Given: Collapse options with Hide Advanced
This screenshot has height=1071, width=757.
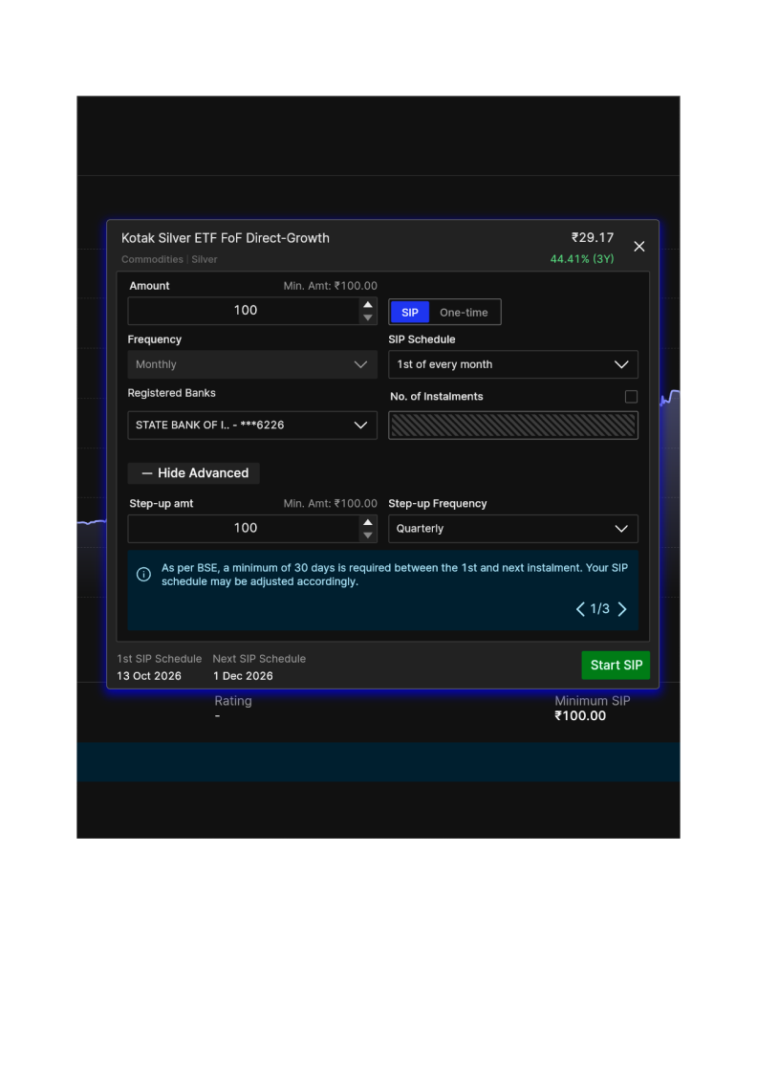Looking at the screenshot, I should [x=194, y=472].
